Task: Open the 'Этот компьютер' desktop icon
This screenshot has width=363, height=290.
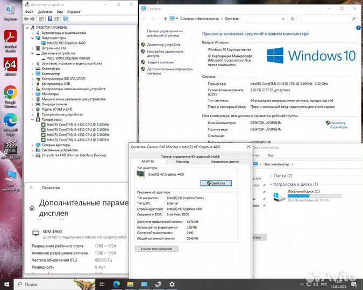Action: click(10, 180)
